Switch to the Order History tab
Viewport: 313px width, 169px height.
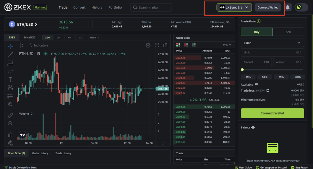[x=40, y=153]
